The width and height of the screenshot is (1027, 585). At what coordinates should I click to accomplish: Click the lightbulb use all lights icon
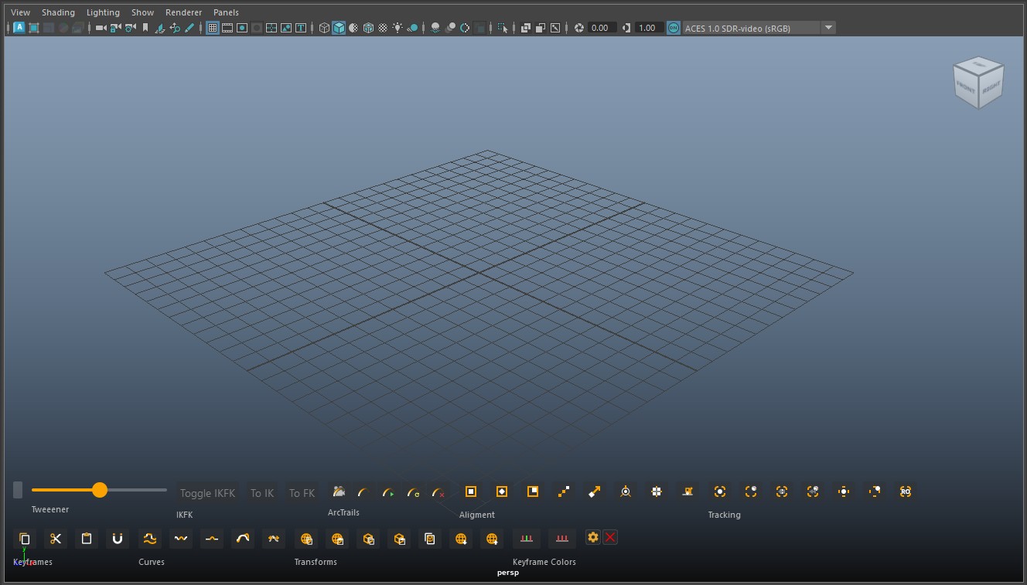[x=397, y=28]
